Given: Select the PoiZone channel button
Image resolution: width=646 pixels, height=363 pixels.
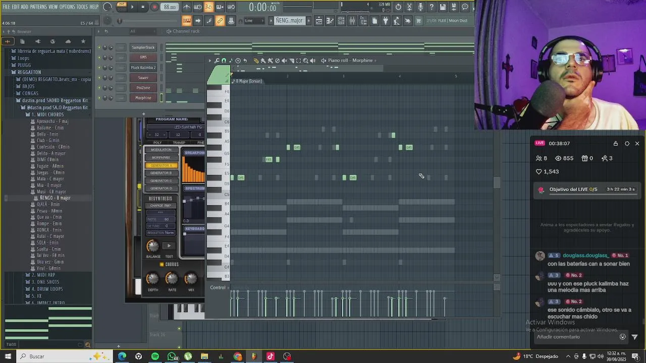Looking at the screenshot, I should [x=143, y=88].
